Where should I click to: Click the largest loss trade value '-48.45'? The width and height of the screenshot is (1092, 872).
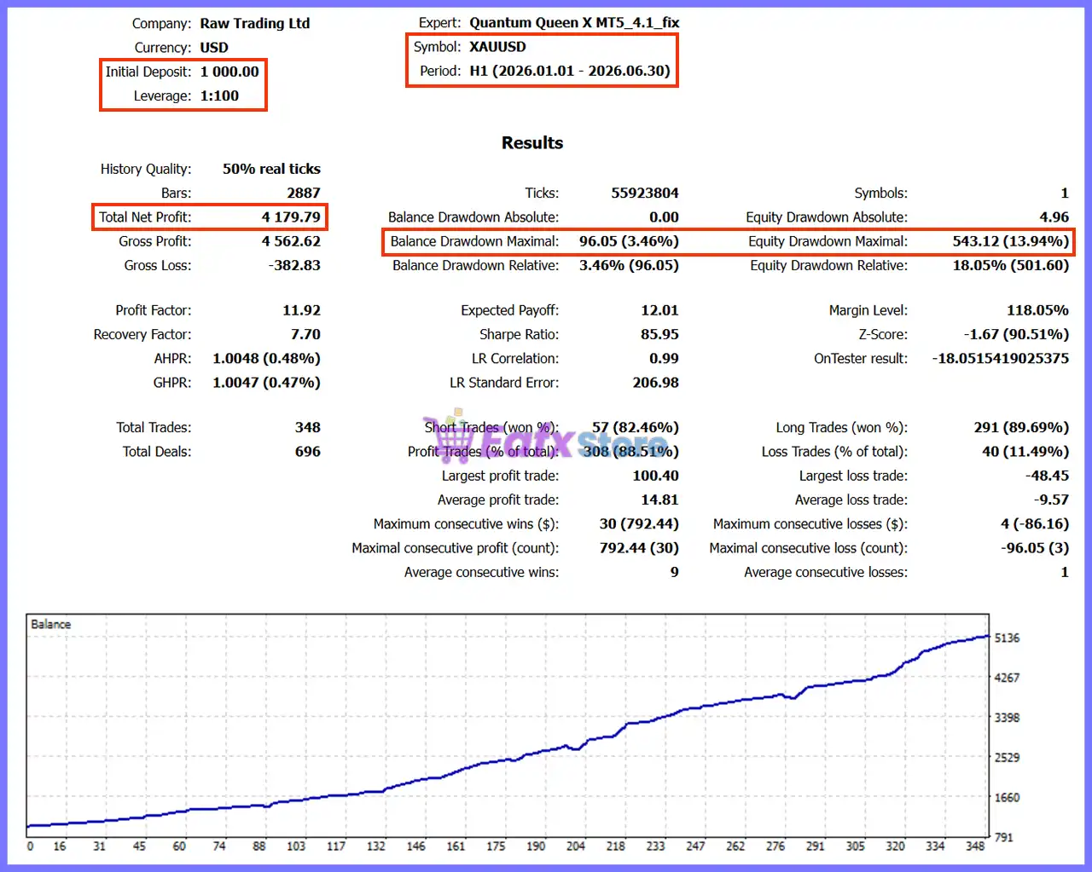[1047, 476]
